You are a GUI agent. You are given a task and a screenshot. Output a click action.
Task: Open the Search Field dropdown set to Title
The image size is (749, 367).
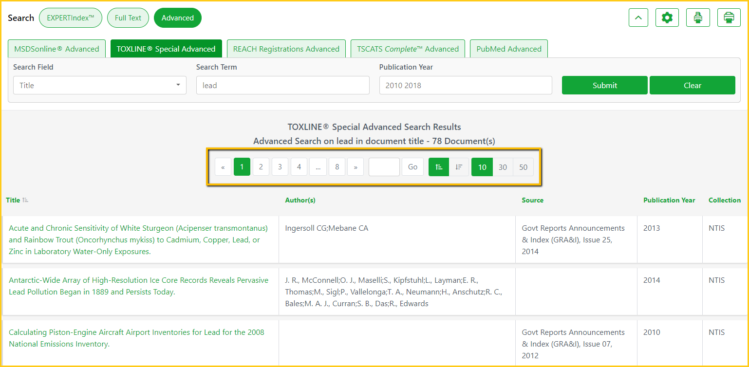click(x=99, y=85)
